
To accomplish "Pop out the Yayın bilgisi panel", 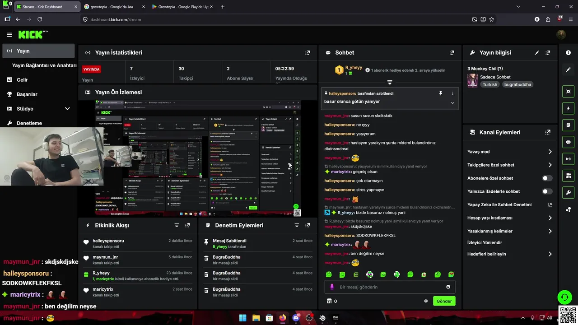I will tap(548, 53).
